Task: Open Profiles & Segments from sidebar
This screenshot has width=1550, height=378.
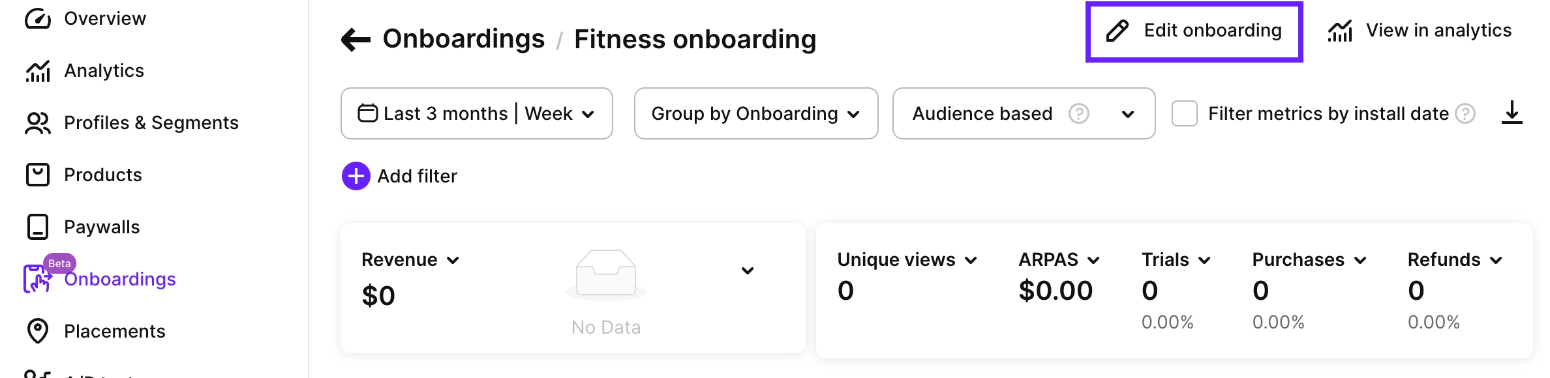Action: tap(151, 123)
